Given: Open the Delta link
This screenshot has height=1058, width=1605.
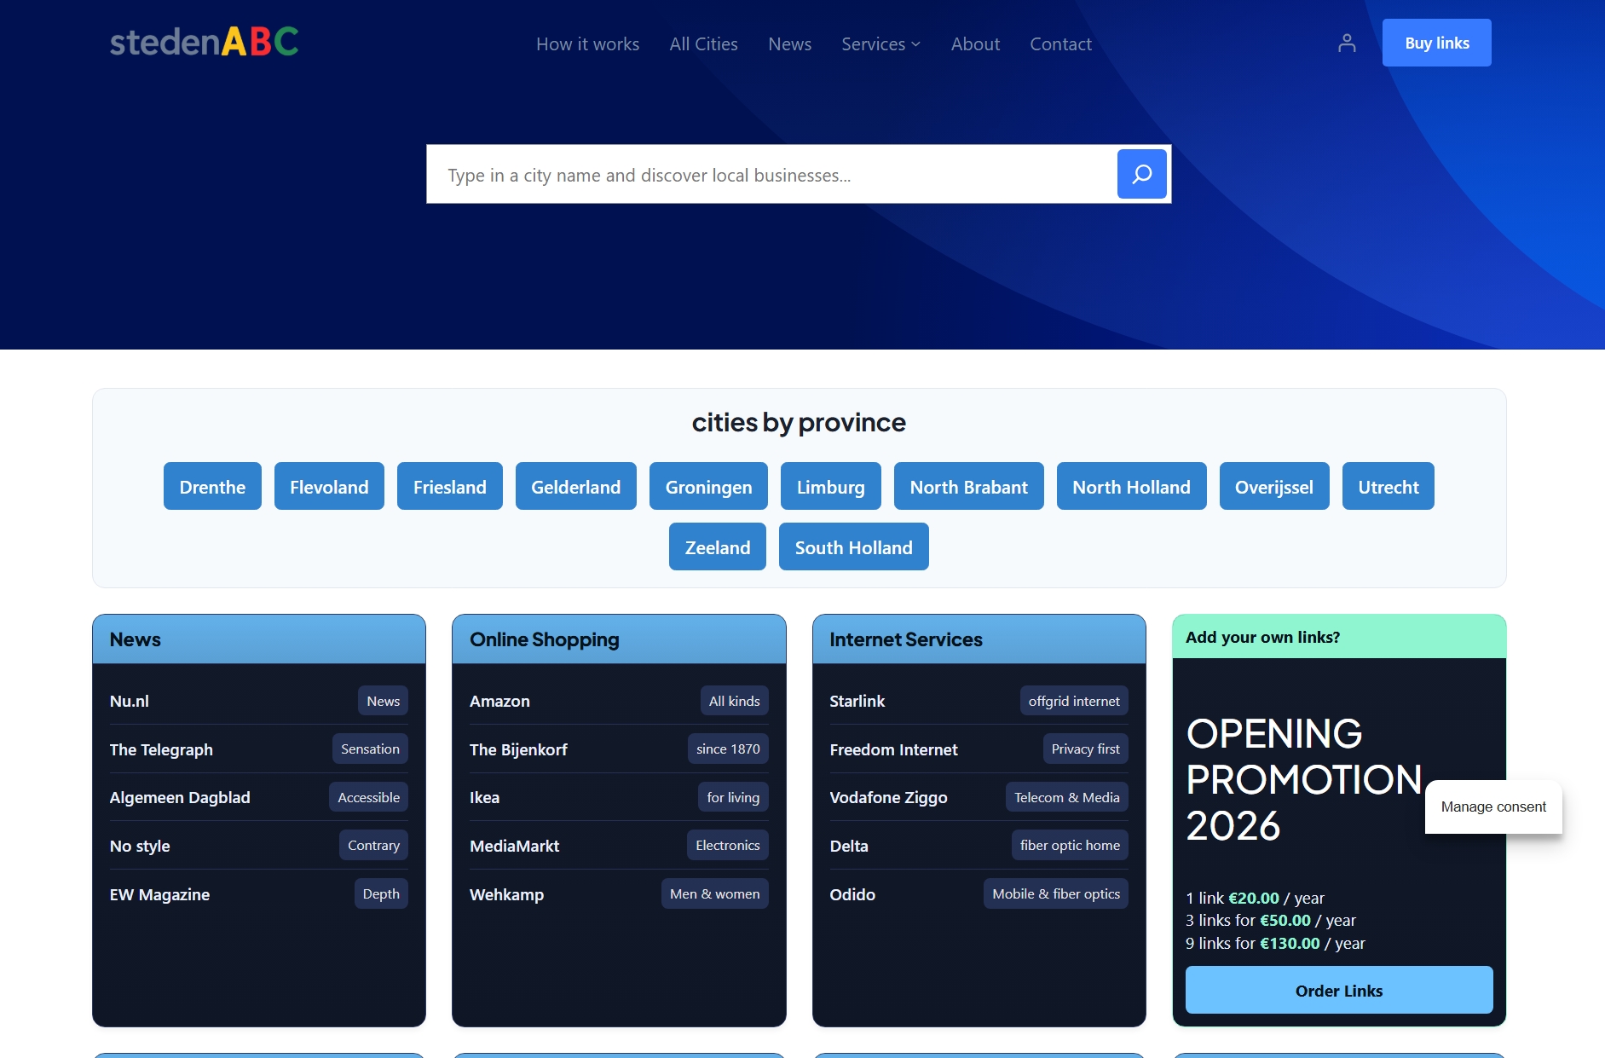Looking at the screenshot, I should pyautogui.click(x=849, y=846).
